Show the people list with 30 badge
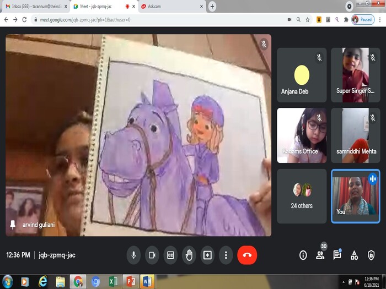This screenshot has width=386, height=289. 320,254
